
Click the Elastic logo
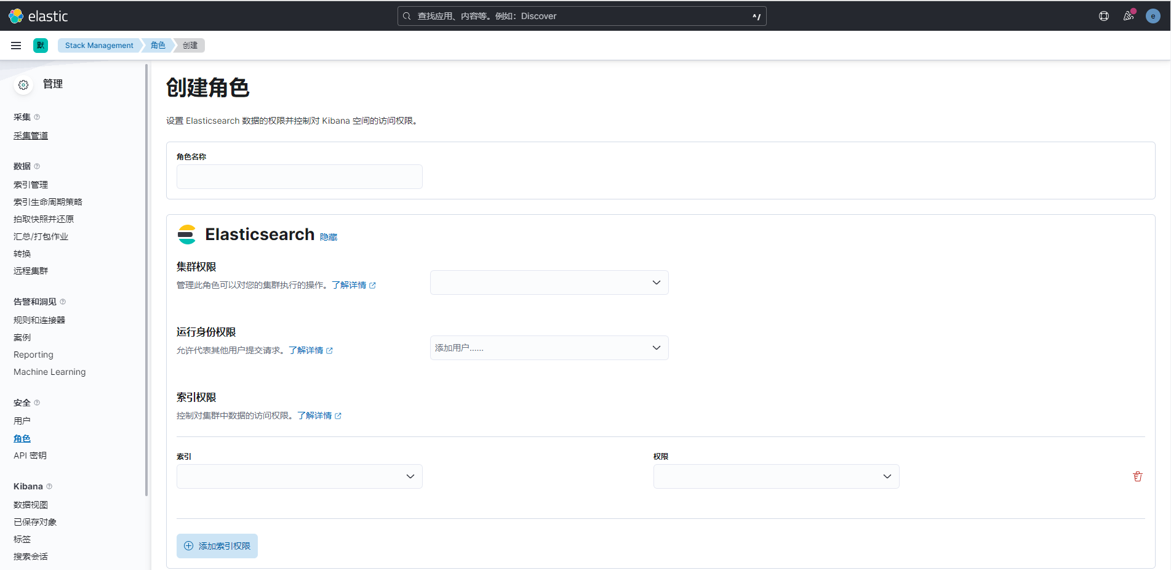(x=38, y=16)
